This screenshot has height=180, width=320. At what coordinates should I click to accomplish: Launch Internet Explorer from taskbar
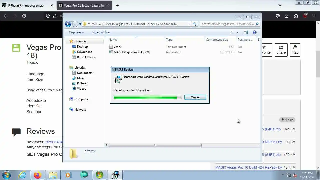pyautogui.click(x=22, y=175)
